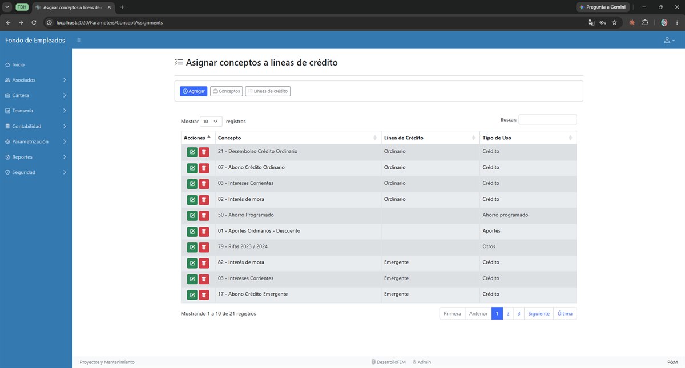Delete the 07 - Abono Crédito Ordinario row

[x=204, y=168]
